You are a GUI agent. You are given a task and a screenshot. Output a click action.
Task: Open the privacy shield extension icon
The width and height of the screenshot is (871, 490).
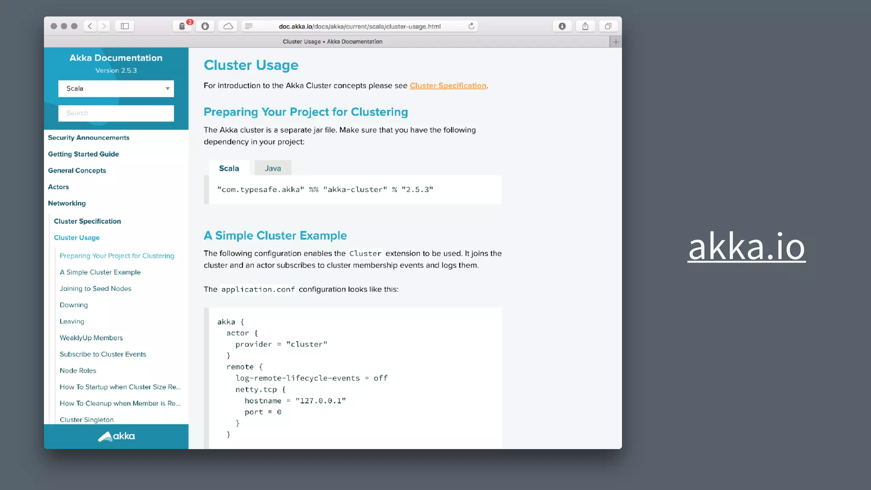[x=205, y=26]
